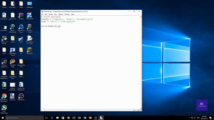Click the print(text[2::]) line

(51, 26)
